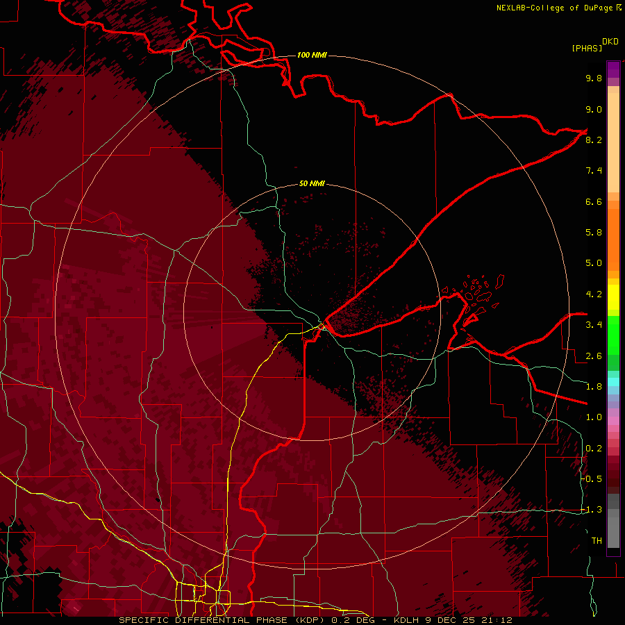This screenshot has height=625, width=625.
Task: Pick the bright green color band on the legend
Action: tap(613, 335)
